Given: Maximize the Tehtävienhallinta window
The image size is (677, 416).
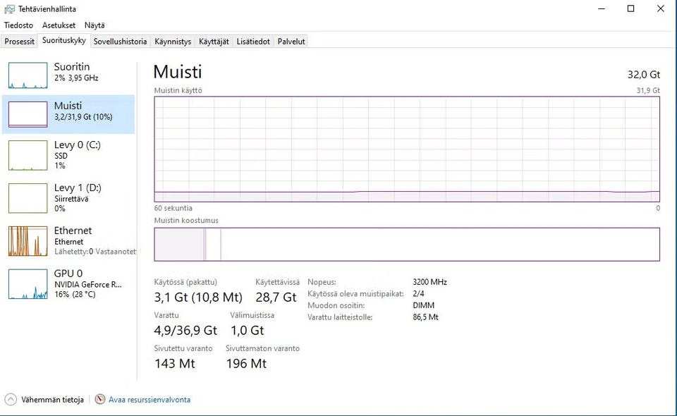Looking at the screenshot, I should (630, 9).
